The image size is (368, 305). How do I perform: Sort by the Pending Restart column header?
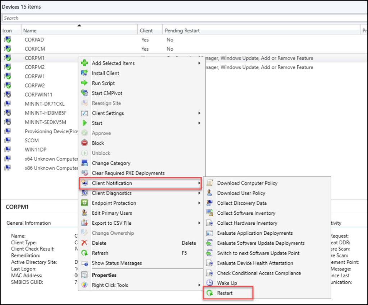[261, 30]
